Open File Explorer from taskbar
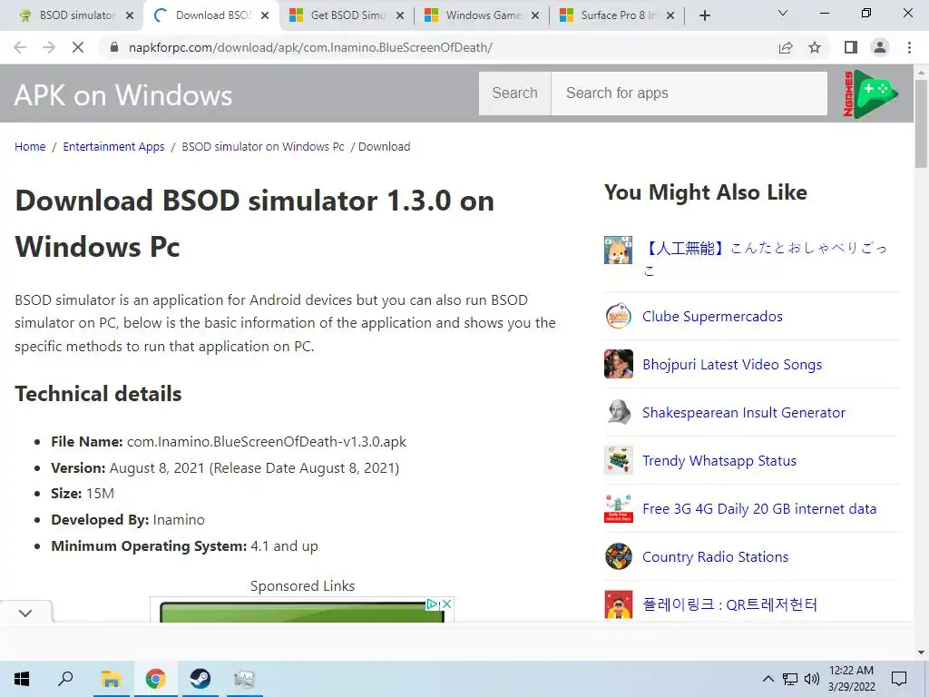The image size is (929, 697). (x=111, y=679)
